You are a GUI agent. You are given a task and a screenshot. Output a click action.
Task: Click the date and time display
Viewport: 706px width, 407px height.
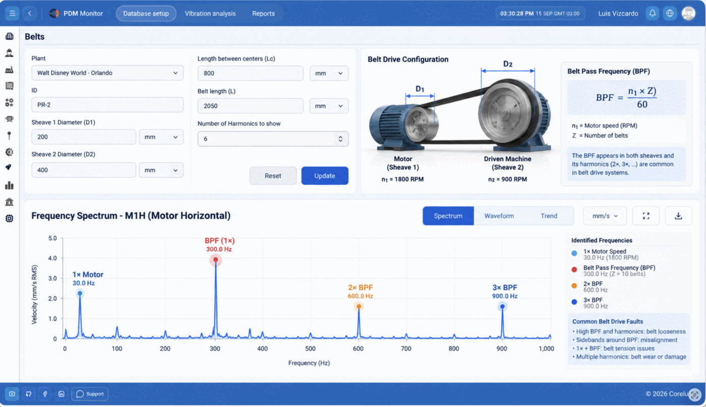tap(540, 14)
